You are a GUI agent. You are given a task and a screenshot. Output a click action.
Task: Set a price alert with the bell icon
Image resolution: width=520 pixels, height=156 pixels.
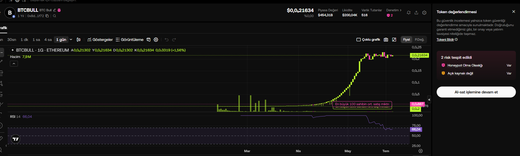[409, 13]
